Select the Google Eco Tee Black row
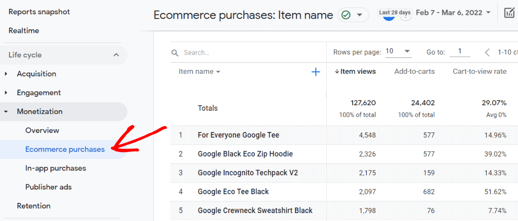Image resolution: width=518 pixels, height=221 pixels. coord(233,192)
